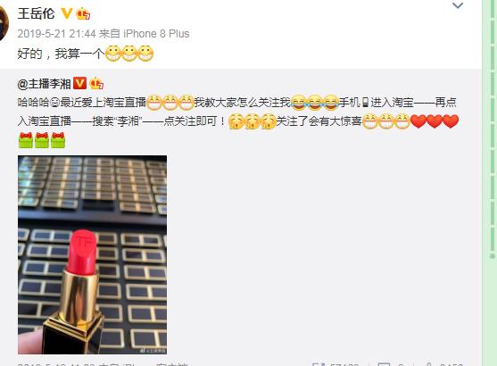The image size is (497, 366).
Task: Click the orange V badge beside 主播李湘
Action: coord(79,83)
